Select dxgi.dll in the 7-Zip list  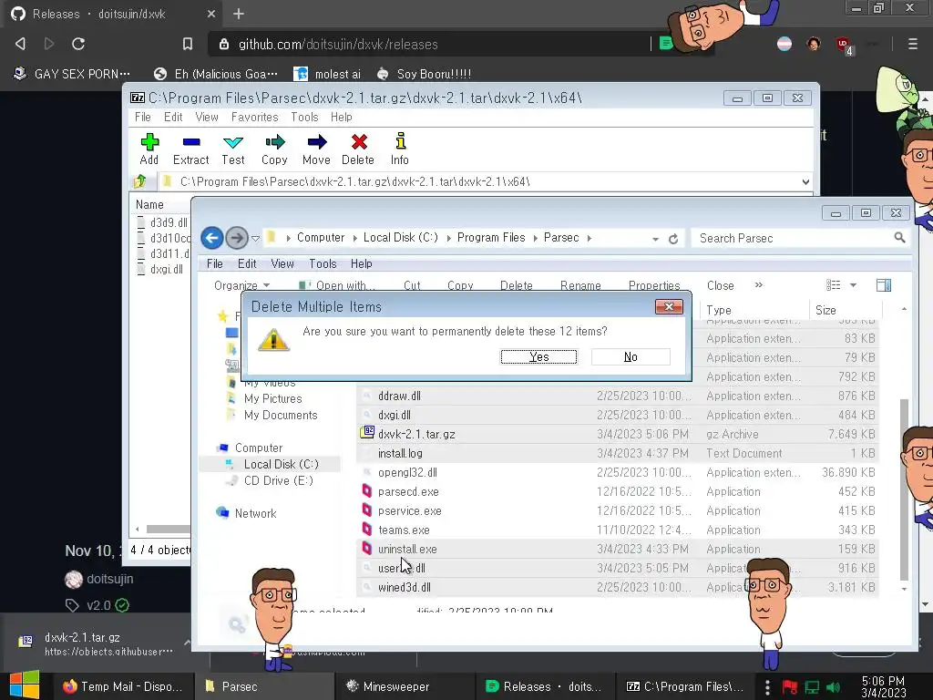point(166,269)
